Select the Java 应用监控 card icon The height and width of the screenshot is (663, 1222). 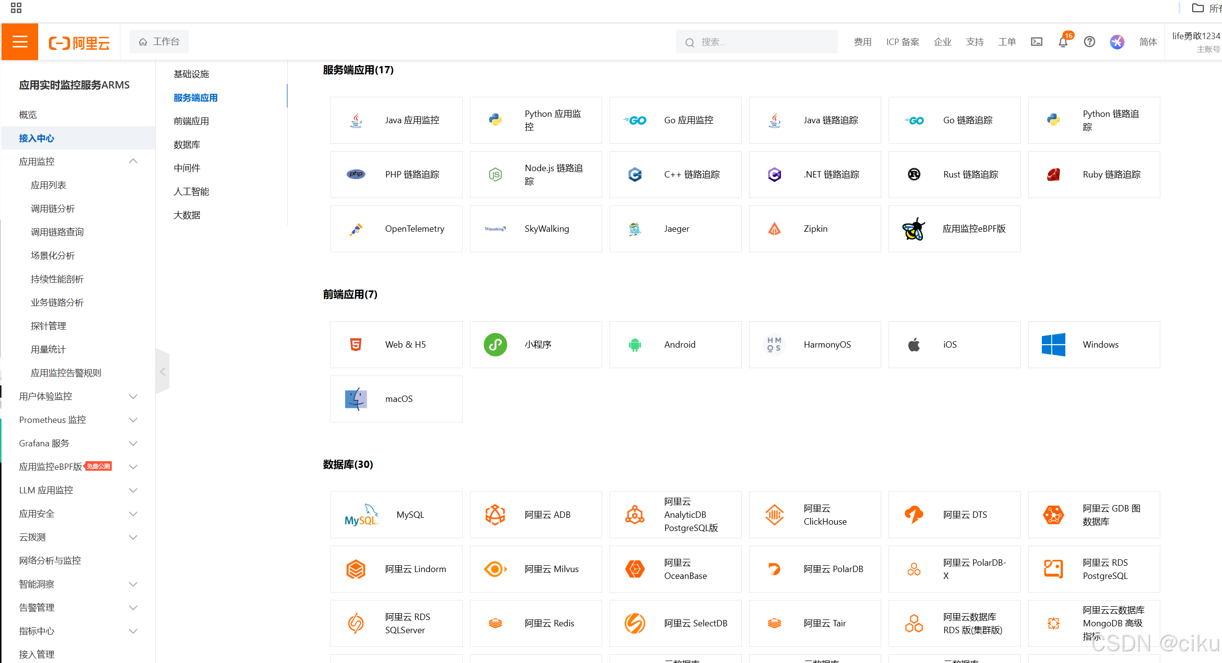pyautogui.click(x=356, y=120)
